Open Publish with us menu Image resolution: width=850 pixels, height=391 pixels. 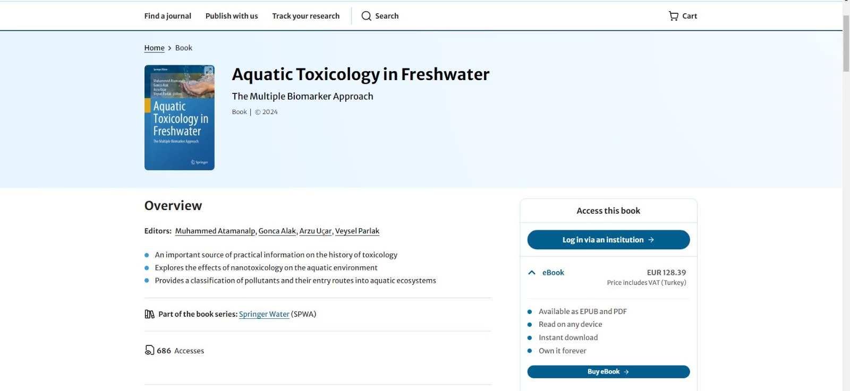(x=232, y=16)
